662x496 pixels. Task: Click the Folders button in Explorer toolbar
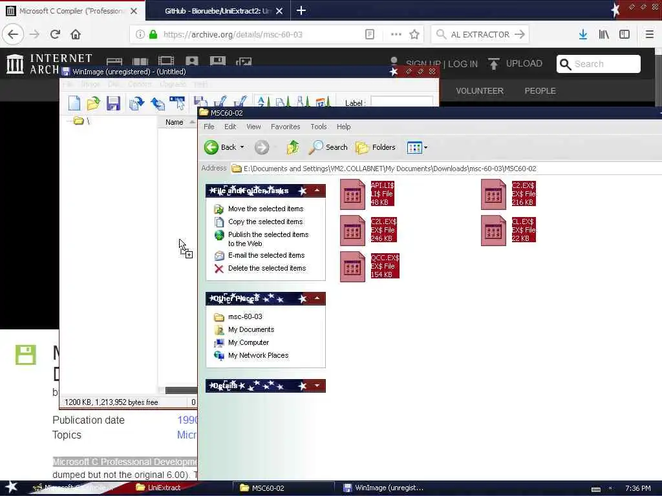tap(376, 147)
